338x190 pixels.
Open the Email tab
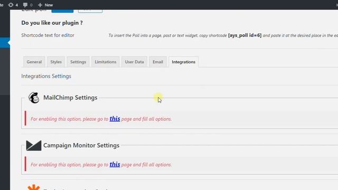coord(158,62)
